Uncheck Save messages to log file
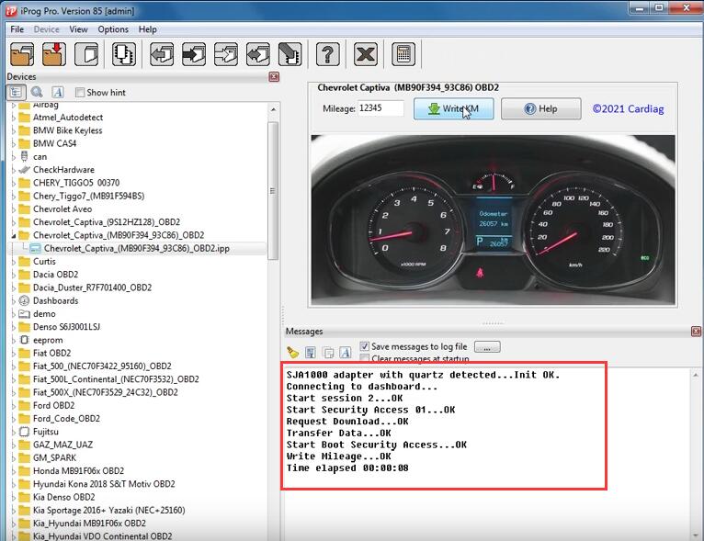Image resolution: width=704 pixels, height=541 pixels. click(x=365, y=346)
